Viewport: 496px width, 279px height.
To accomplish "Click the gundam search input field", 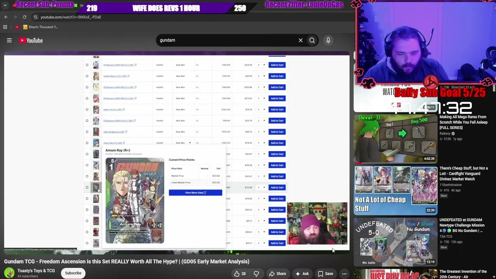I will pos(227,40).
